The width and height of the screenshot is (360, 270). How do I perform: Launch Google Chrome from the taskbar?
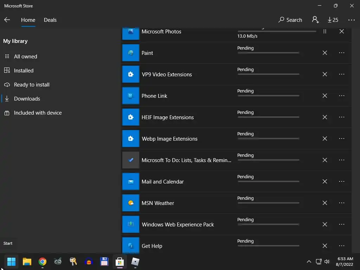pos(43,262)
